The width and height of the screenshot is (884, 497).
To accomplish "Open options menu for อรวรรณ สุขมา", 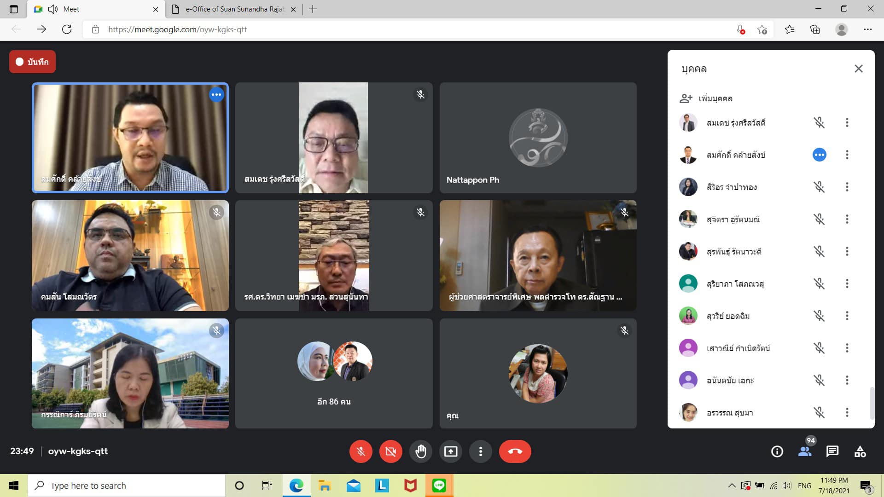I will pos(847,412).
